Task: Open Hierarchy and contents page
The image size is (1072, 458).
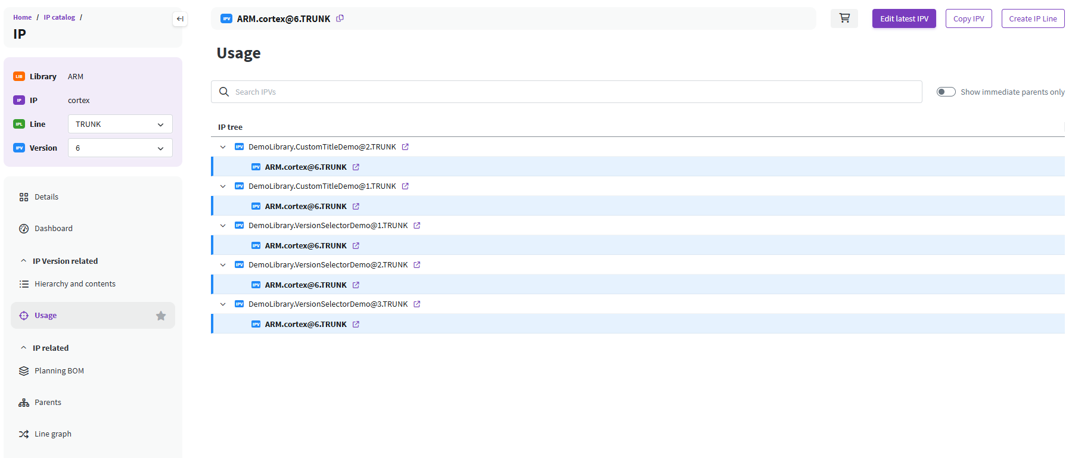Action: (x=74, y=284)
